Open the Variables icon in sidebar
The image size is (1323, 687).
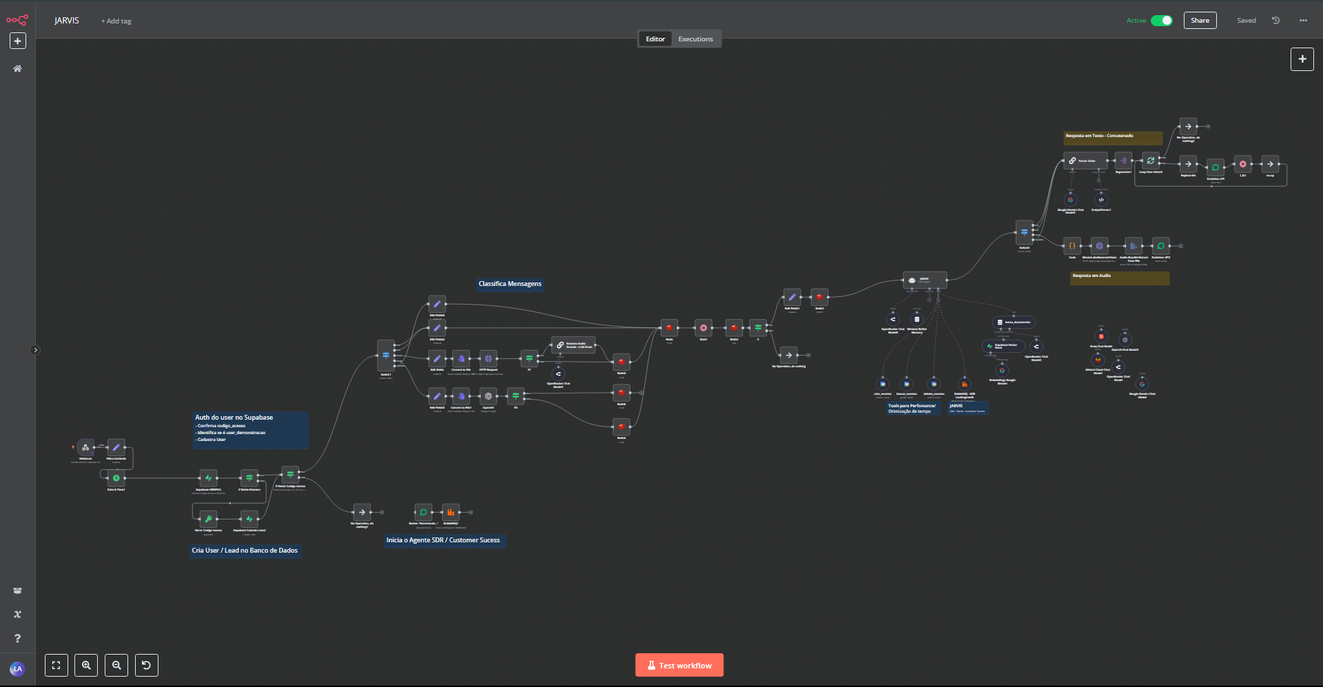[x=18, y=614]
